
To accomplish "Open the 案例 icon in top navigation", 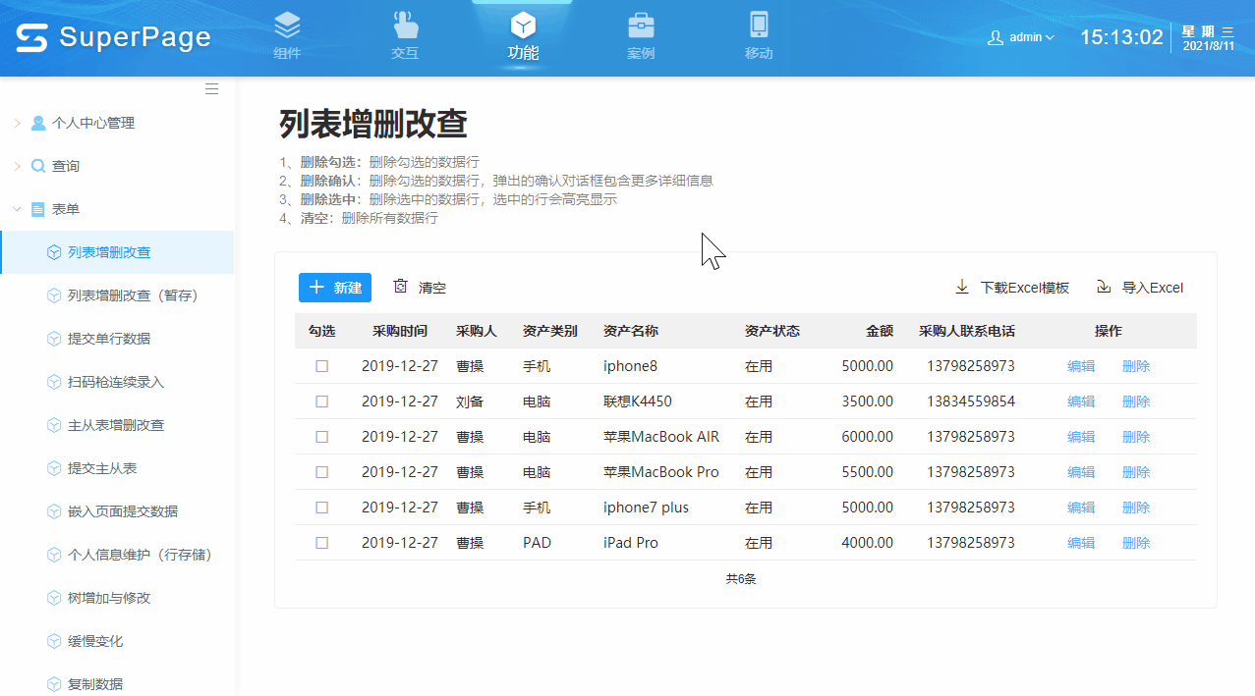I will [x=640, y=25].
